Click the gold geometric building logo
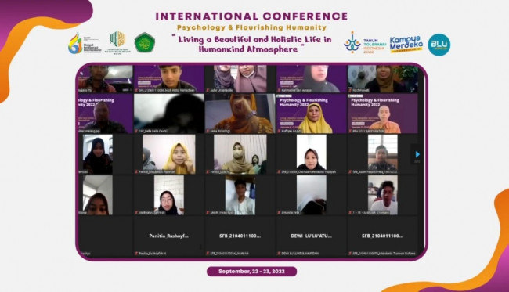 click(117, 41)
